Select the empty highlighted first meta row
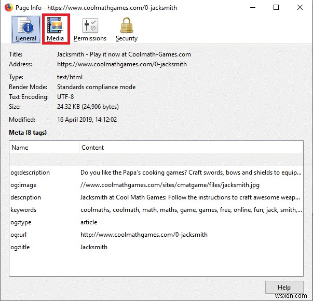Viewport: 313px width, 301px height. (x=156, y=160)
